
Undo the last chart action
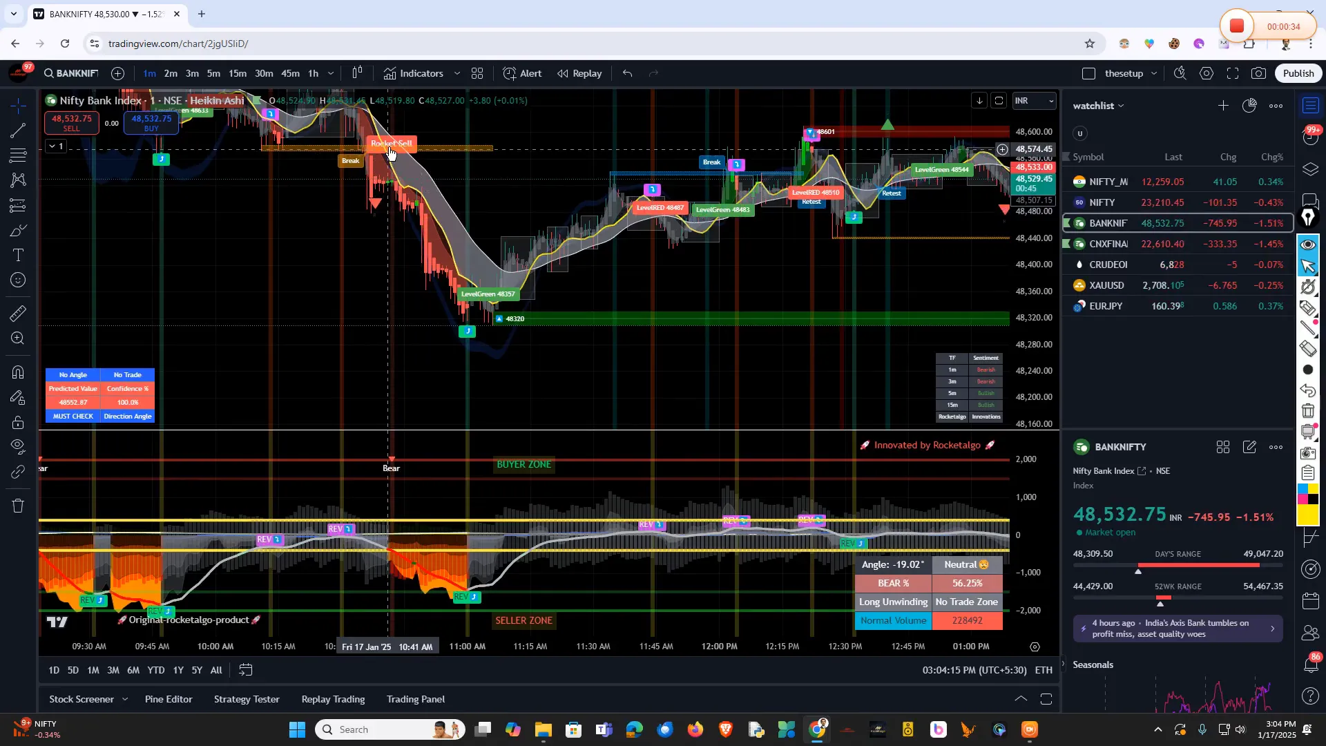click(x=627, y=73)
